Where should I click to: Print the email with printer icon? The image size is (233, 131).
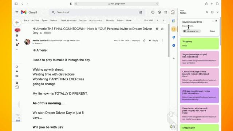(x=157, y=29)
